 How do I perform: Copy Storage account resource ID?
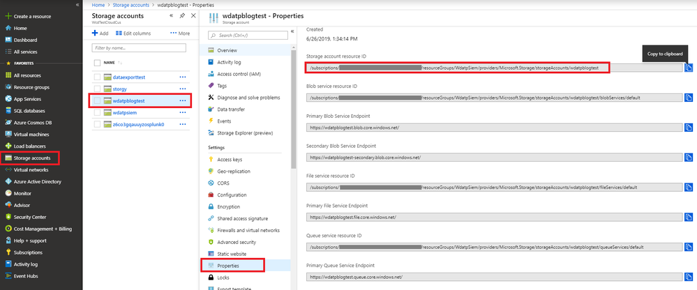coord(689,68)
